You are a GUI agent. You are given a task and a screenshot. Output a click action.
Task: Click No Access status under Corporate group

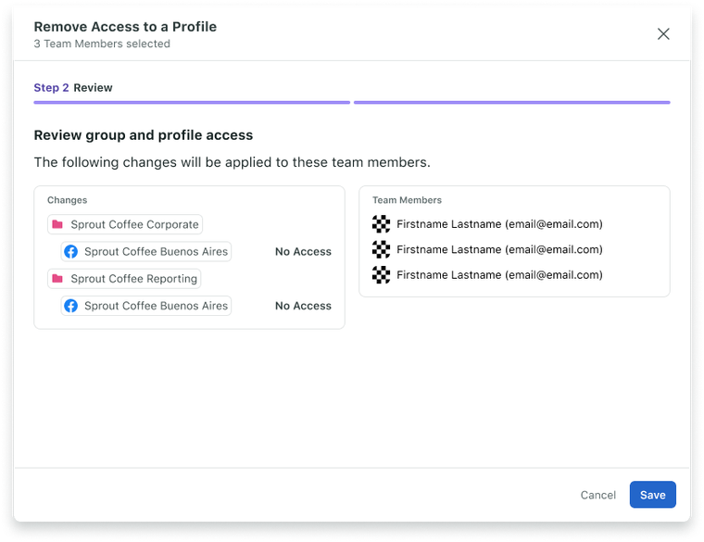coord(303,251)
